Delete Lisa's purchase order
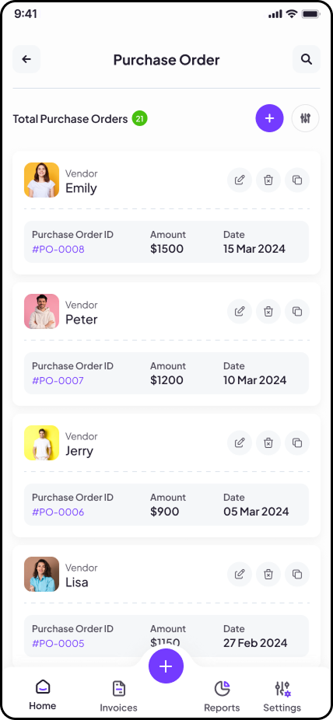 (x=268, y=574)
